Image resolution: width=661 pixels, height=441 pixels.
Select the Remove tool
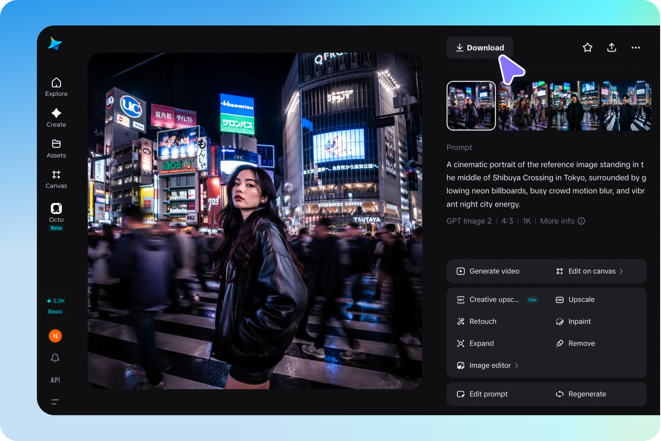pyautogui.click(x=575, y=343)
